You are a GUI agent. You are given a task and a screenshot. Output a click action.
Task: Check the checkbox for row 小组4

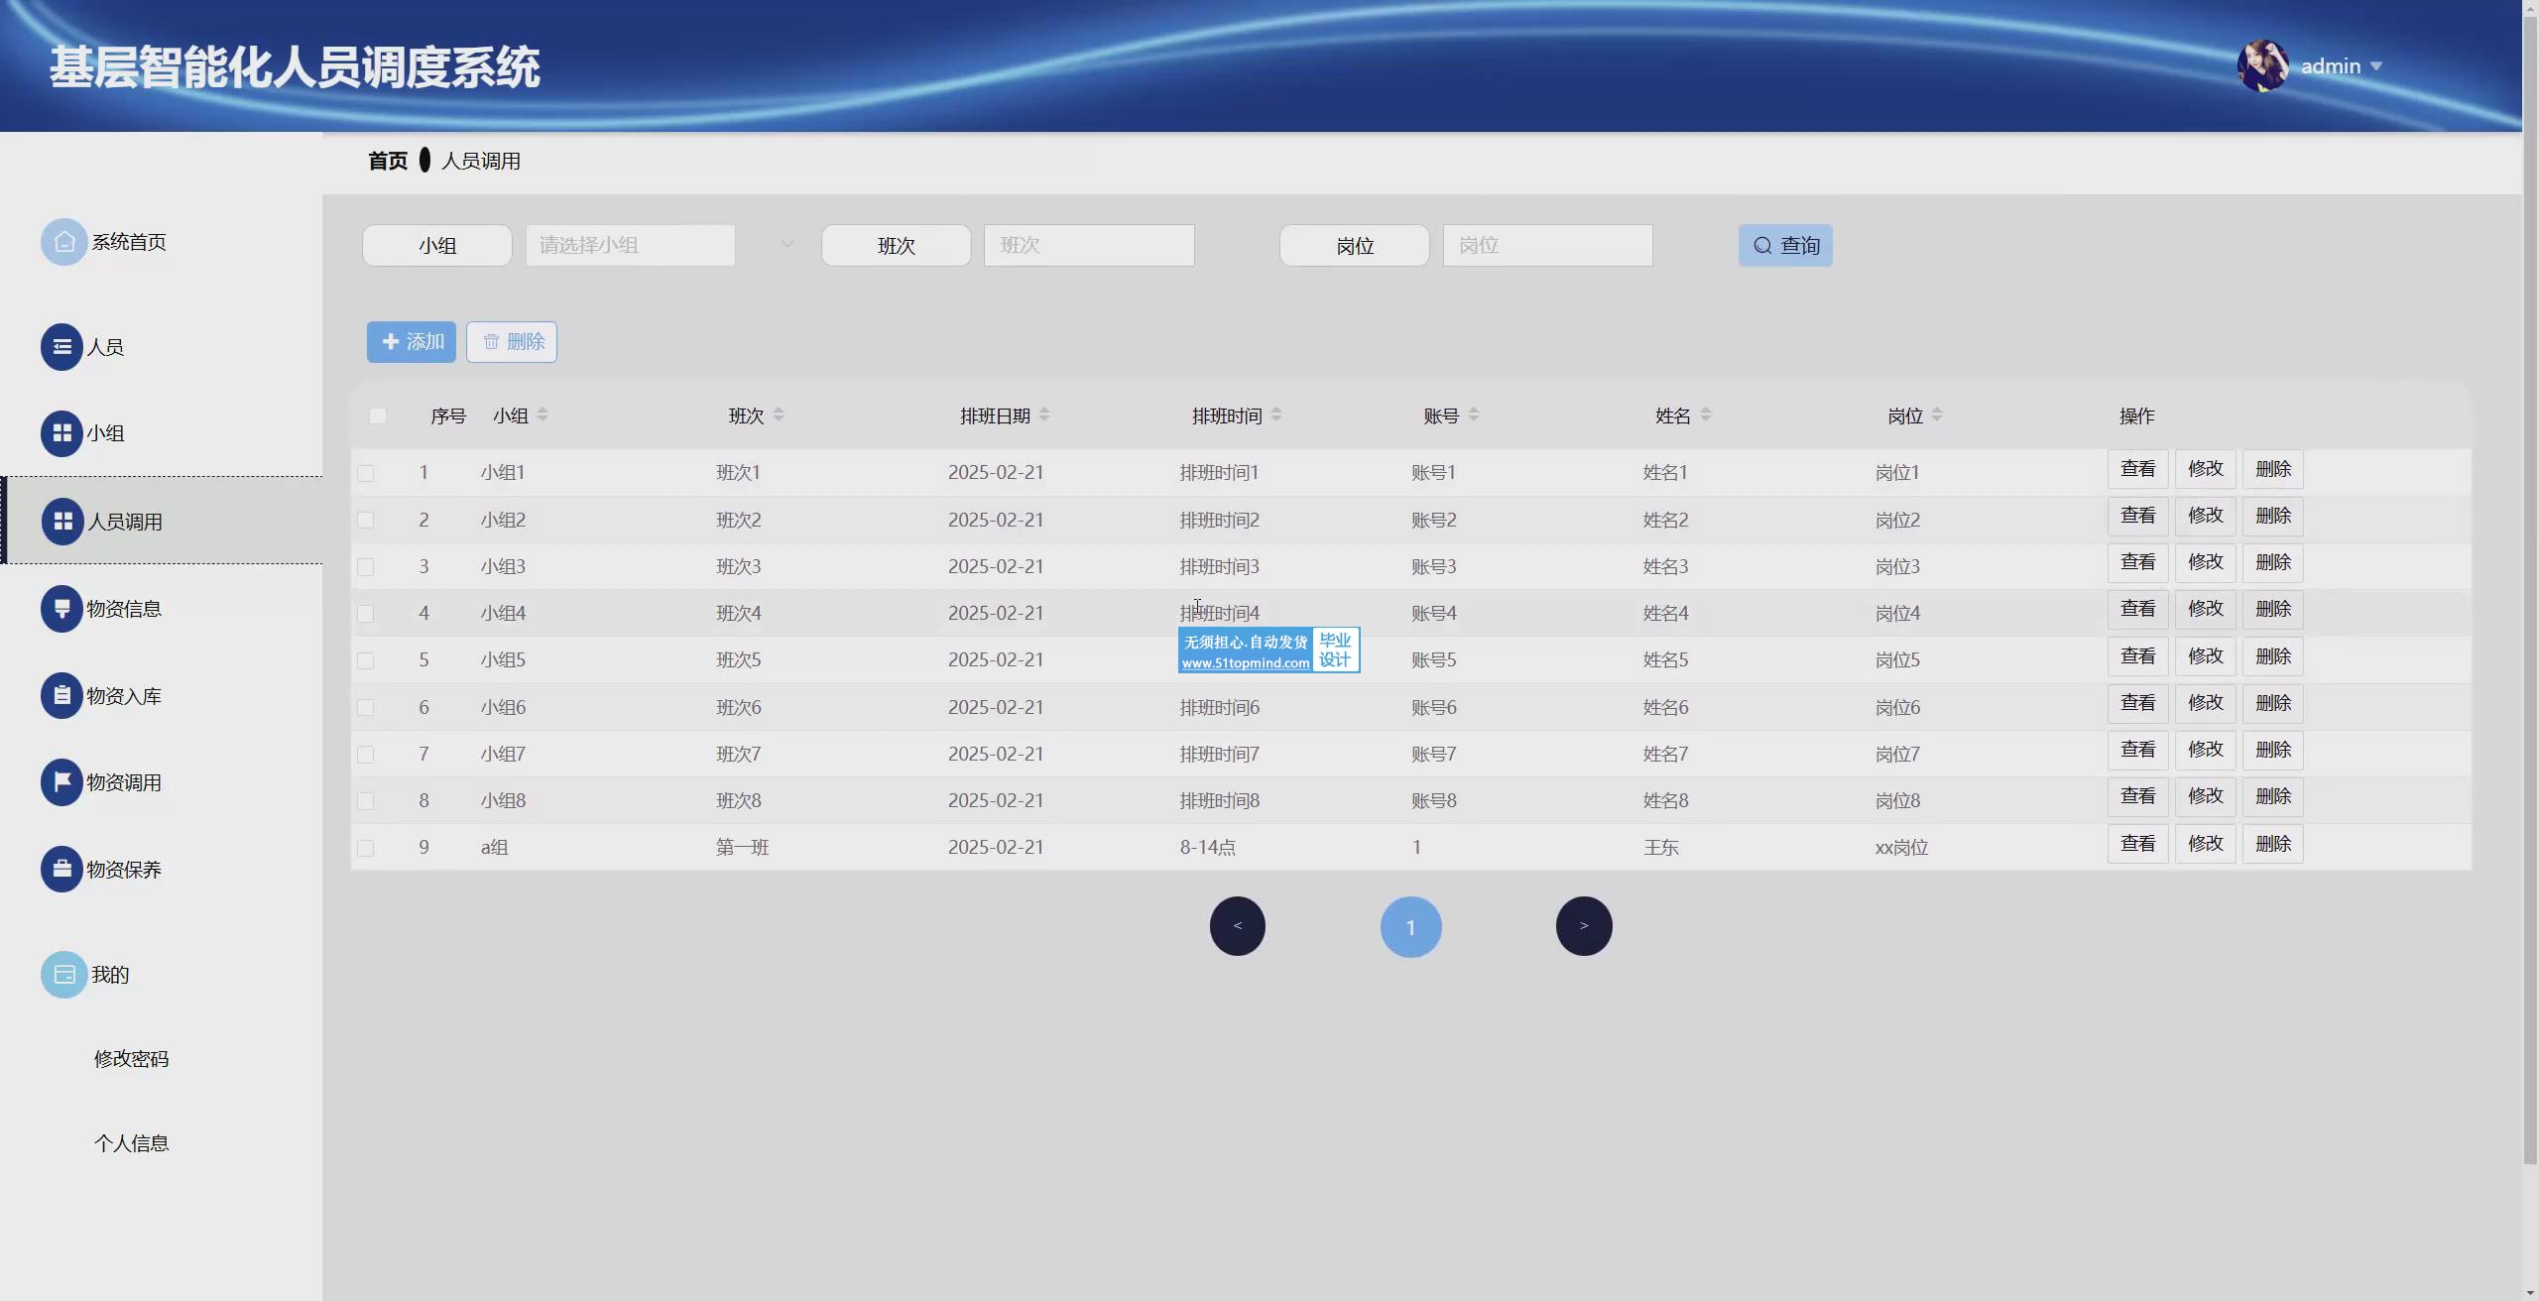pos(366,614)
